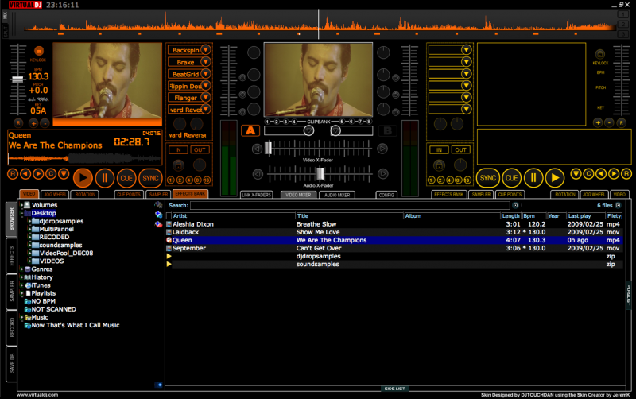Open the SAMPLER side panel tab
Screen dimensions: 636x399
11,291
